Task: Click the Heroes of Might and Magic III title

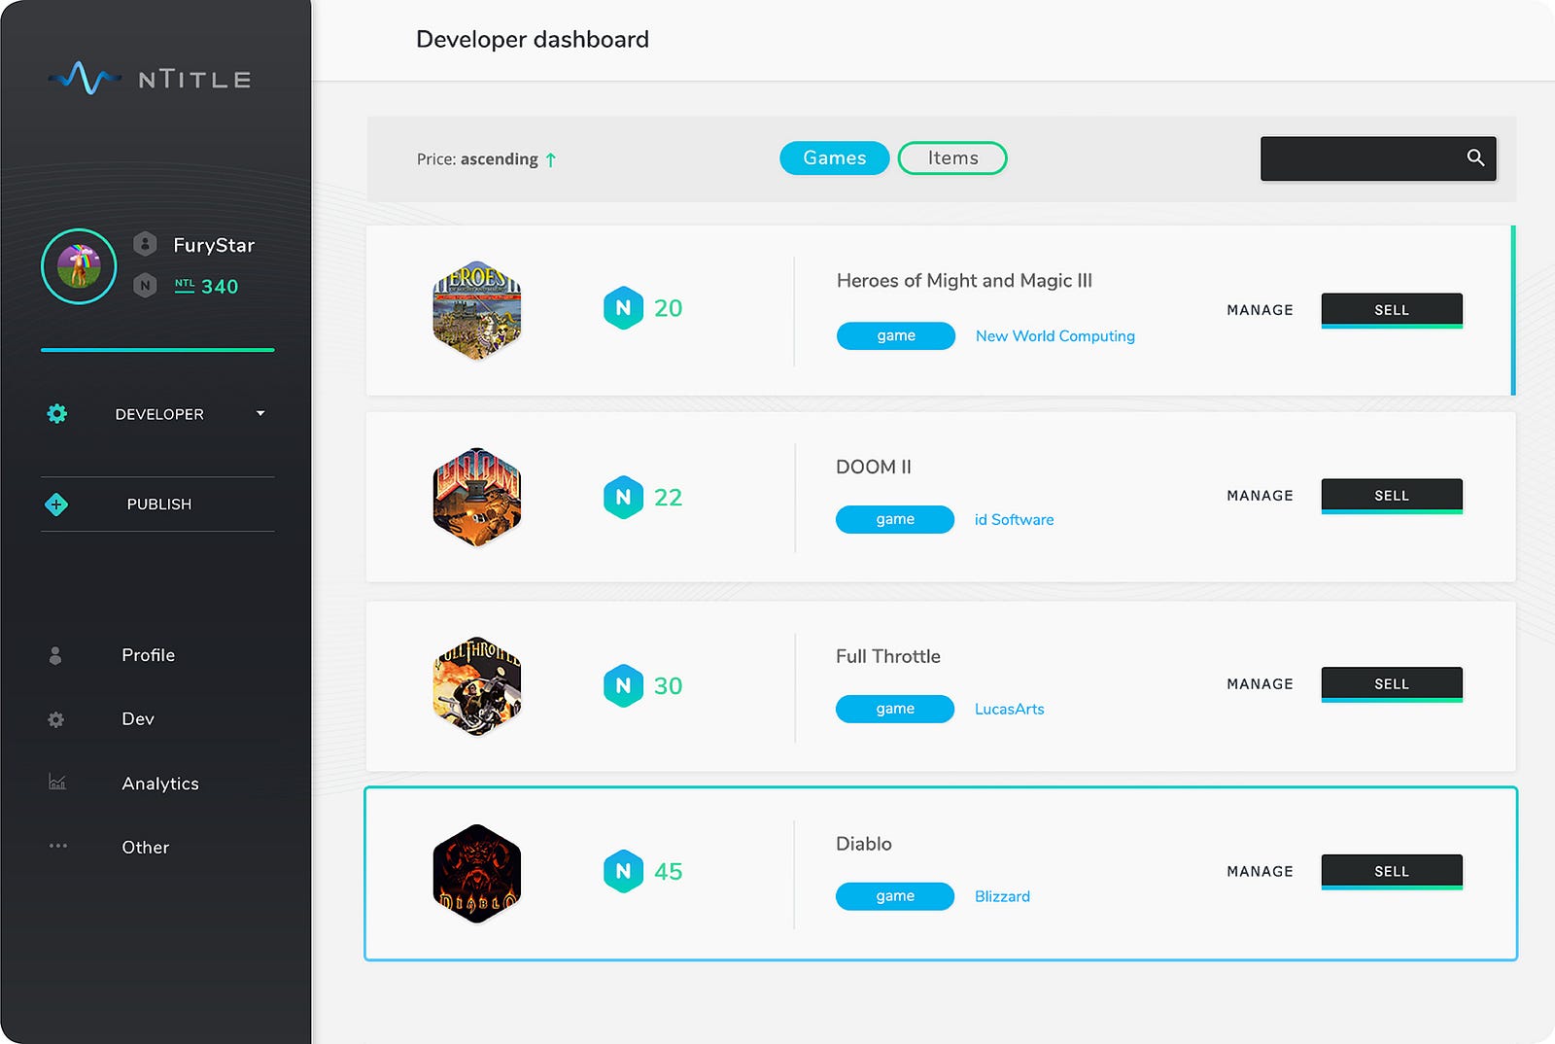Action: (964, 281)
